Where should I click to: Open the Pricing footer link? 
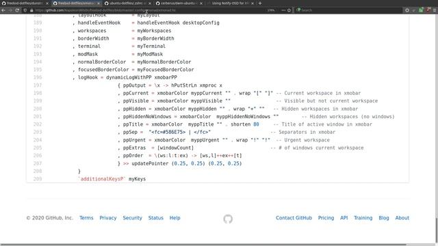point(326,218)
